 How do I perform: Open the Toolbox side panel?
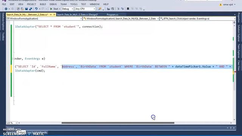tap(3, 36)
